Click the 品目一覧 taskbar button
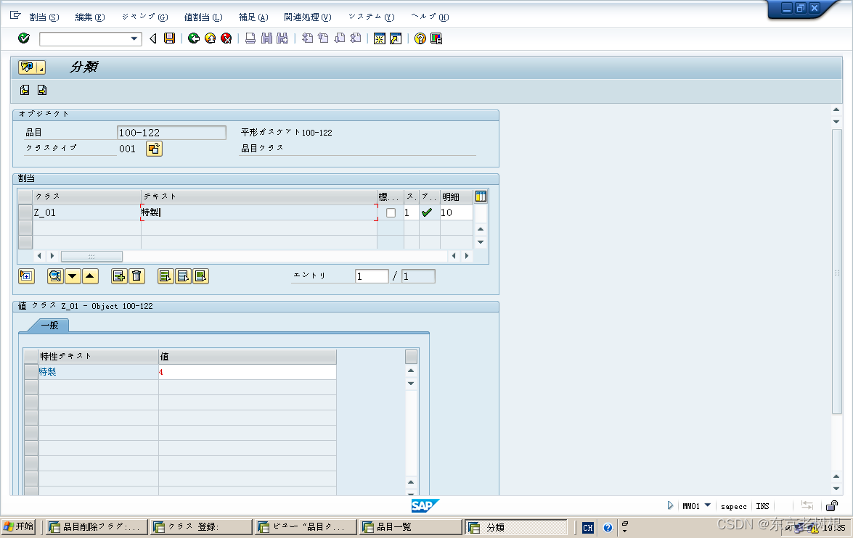 pos(409,527)
